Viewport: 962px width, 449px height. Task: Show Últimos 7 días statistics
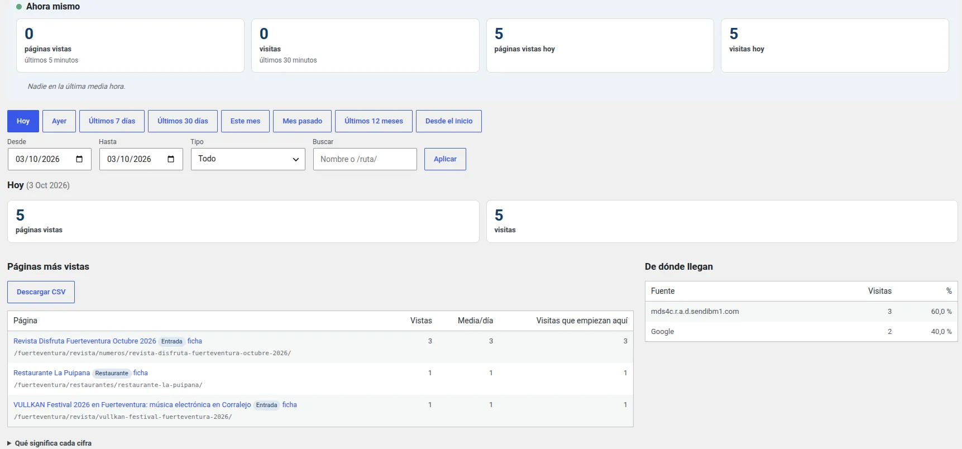(x=112, y=121)
